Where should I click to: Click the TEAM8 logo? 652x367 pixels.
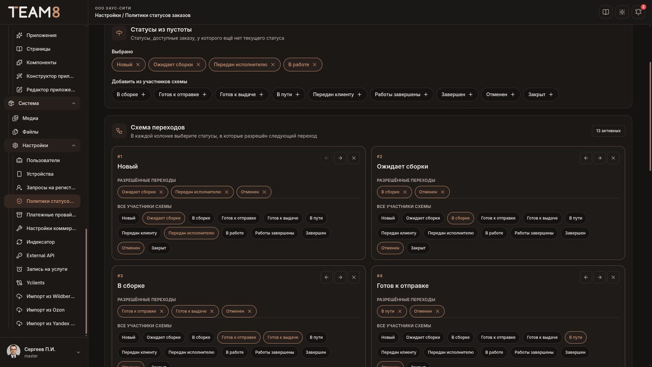coord(34,12)
